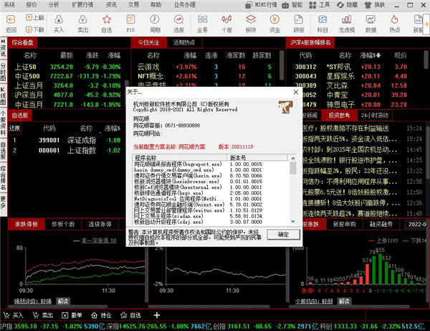Select the 新股申购 tab
The width and height of the screenshot is (430, 331).
coord(344,224)
